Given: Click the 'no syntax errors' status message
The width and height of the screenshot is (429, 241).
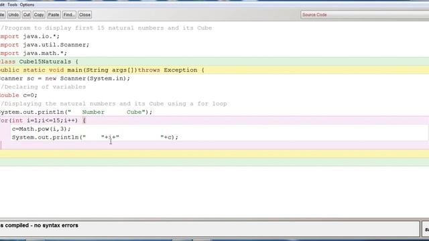Looking at the screenshot, I should pos(56,226).
